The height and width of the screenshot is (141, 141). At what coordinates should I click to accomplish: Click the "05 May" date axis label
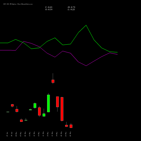coord(16,134)
